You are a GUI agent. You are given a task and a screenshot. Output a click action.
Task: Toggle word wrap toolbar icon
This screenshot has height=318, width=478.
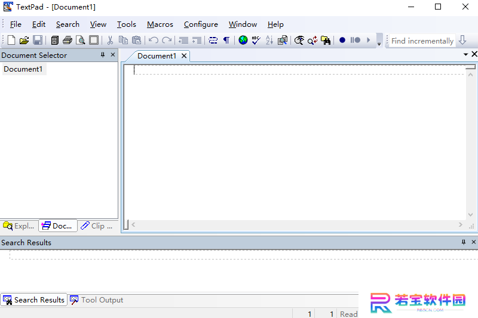pyautogui.click(x=213, y=40)
